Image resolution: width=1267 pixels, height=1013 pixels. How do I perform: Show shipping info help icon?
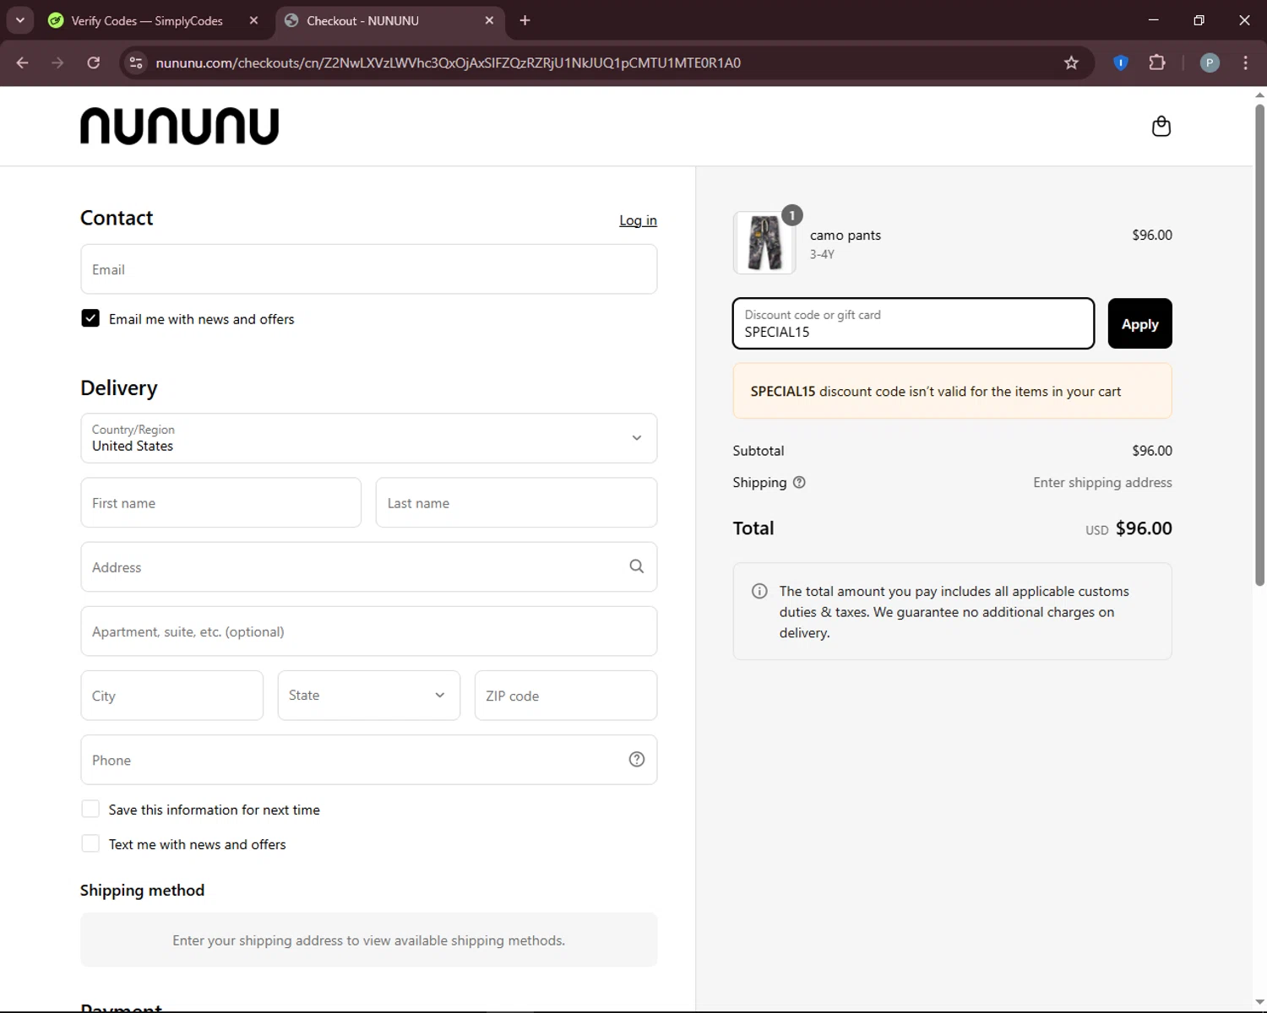pyautogui.click(x=799, y=482)
